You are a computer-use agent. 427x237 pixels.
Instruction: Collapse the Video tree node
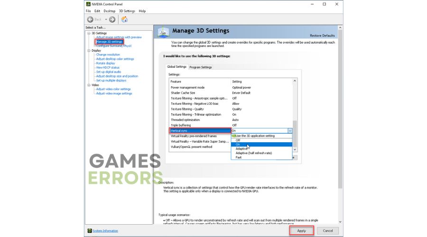pos(89,85)
